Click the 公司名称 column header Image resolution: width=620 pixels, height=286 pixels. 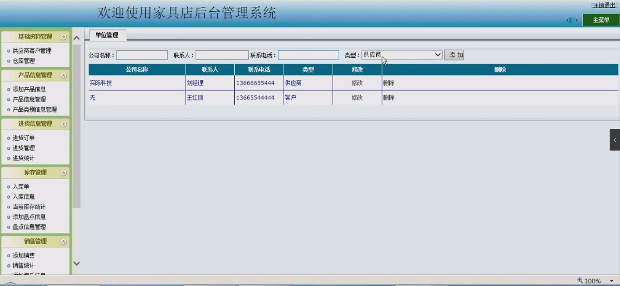click(x=137, y=69)
